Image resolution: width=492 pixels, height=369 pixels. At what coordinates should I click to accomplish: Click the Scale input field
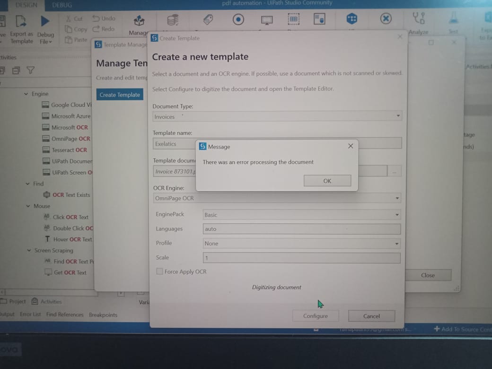click(x=301, y=258)
